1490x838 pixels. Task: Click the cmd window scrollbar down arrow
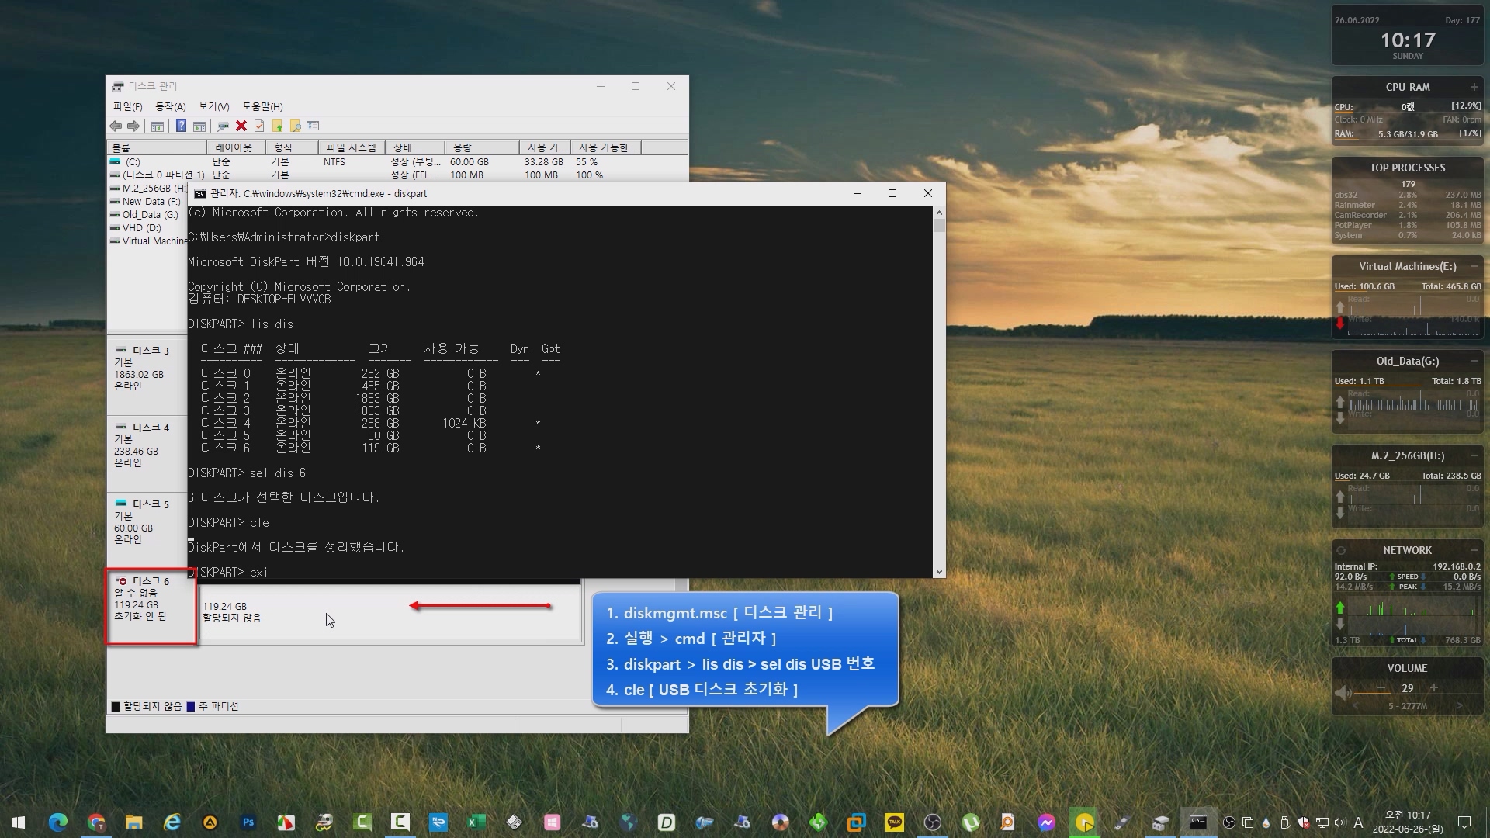pyautogui.click(x=939, y=572)
